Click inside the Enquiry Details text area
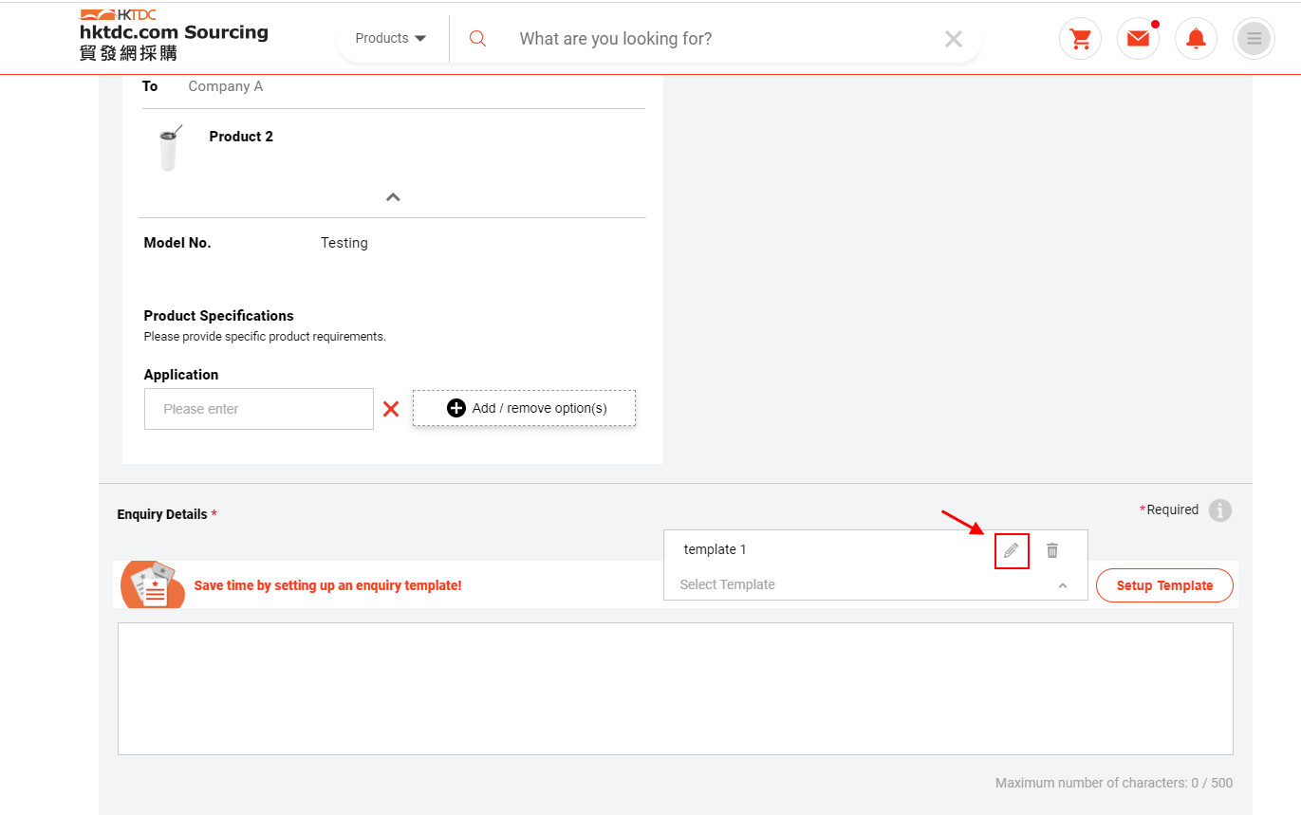 (676, 689)
